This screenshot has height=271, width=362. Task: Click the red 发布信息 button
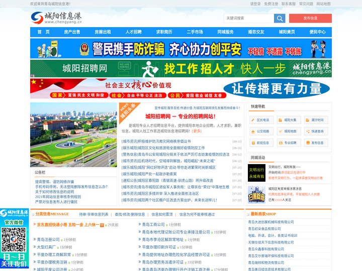click(310, 18)
